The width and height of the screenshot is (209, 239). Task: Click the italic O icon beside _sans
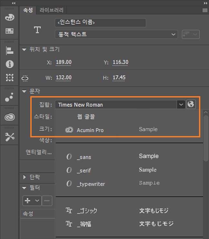coord(69,157)
